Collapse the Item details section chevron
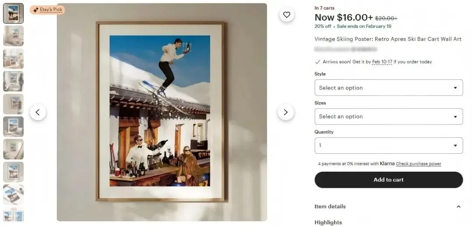 tap(458, 206)
